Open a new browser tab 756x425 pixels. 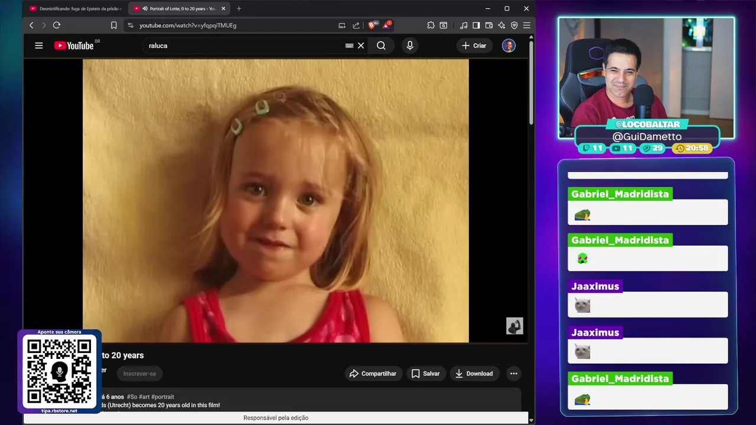239,9
